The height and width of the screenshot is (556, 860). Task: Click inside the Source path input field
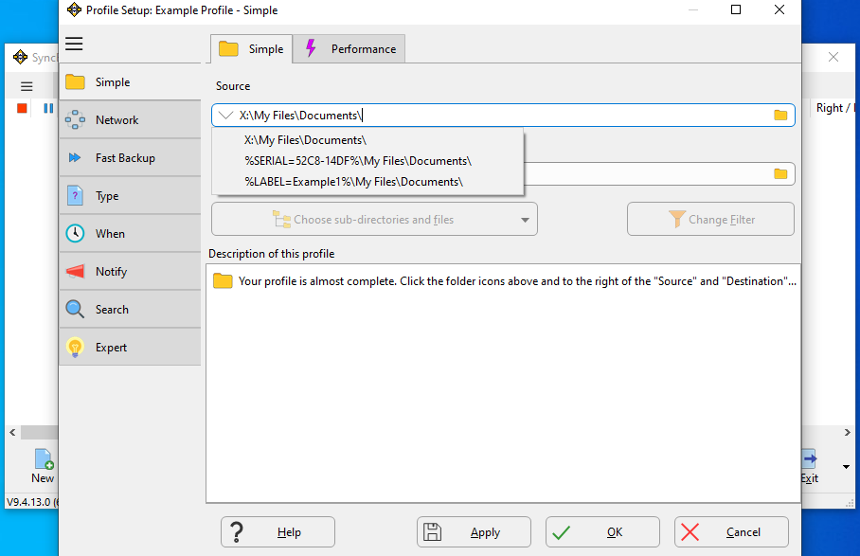[x=503, y=116]
